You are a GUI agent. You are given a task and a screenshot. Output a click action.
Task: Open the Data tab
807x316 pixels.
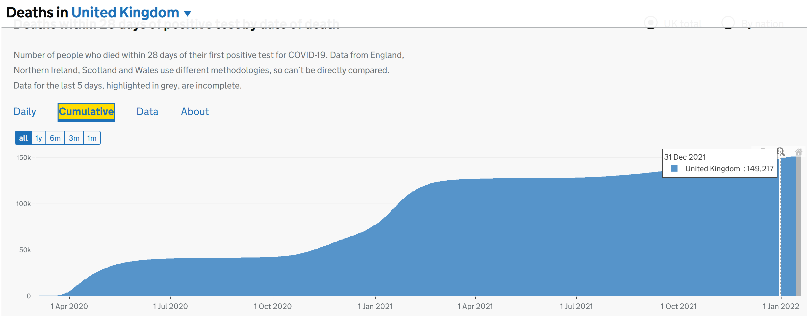(x=147, y=112)
